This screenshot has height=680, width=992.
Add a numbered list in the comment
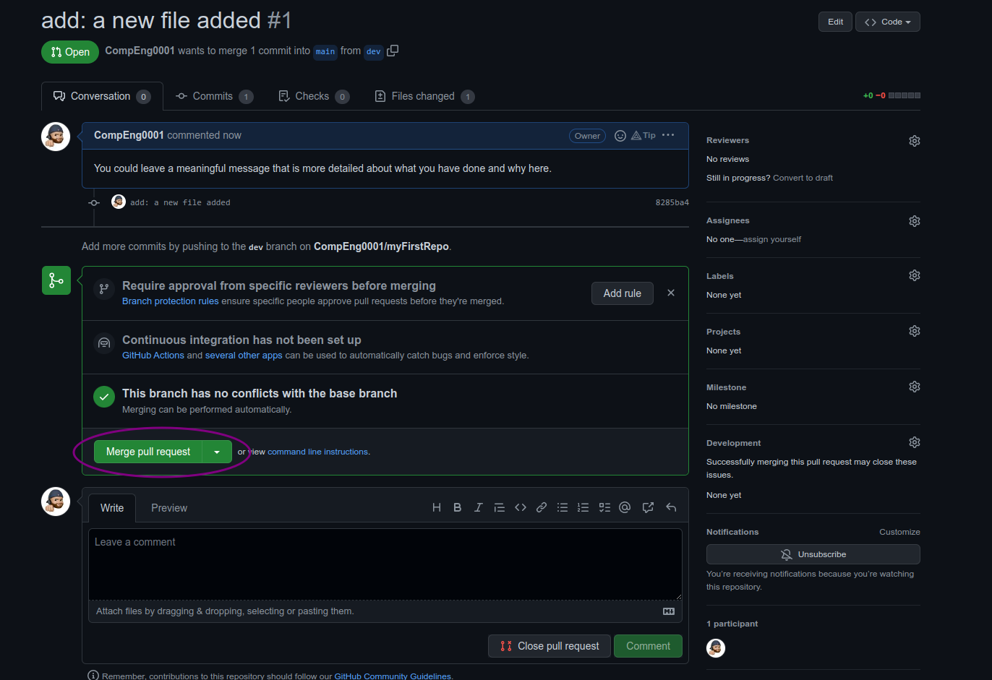[583, 507]
